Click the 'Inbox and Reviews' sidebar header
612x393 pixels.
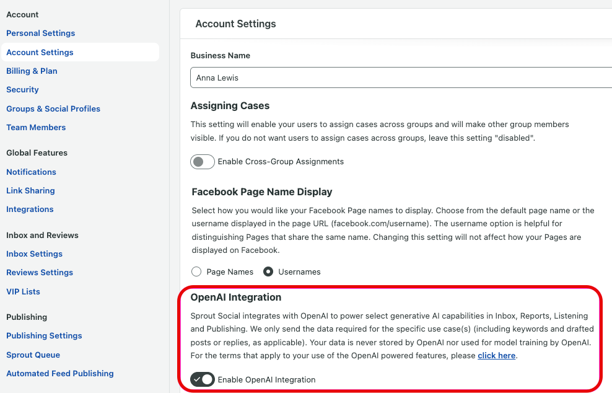coord(42,235)
